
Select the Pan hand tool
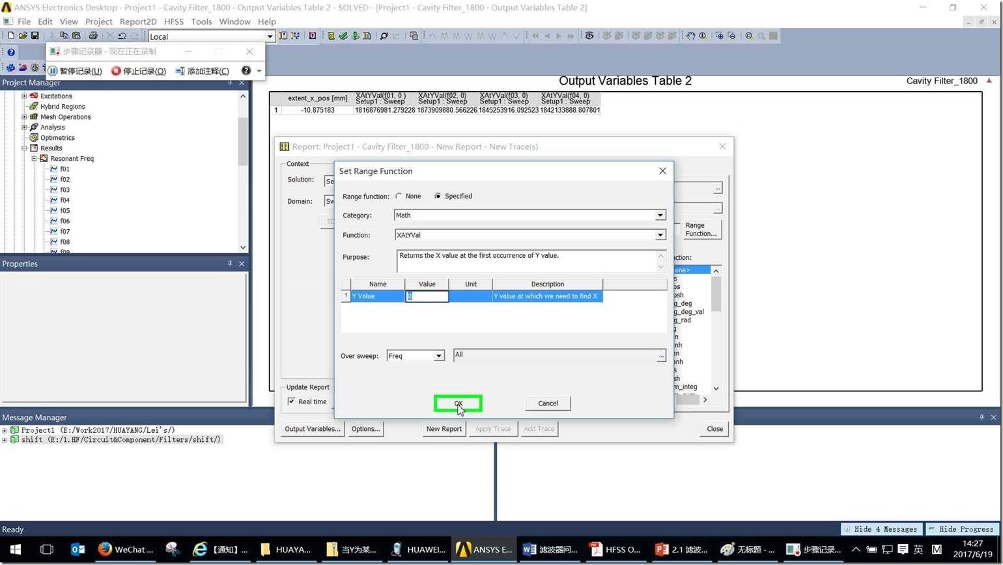pyautogui.click(x=690, y=36)
